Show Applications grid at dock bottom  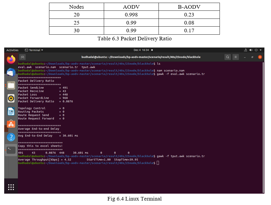[x=11, y=187]
